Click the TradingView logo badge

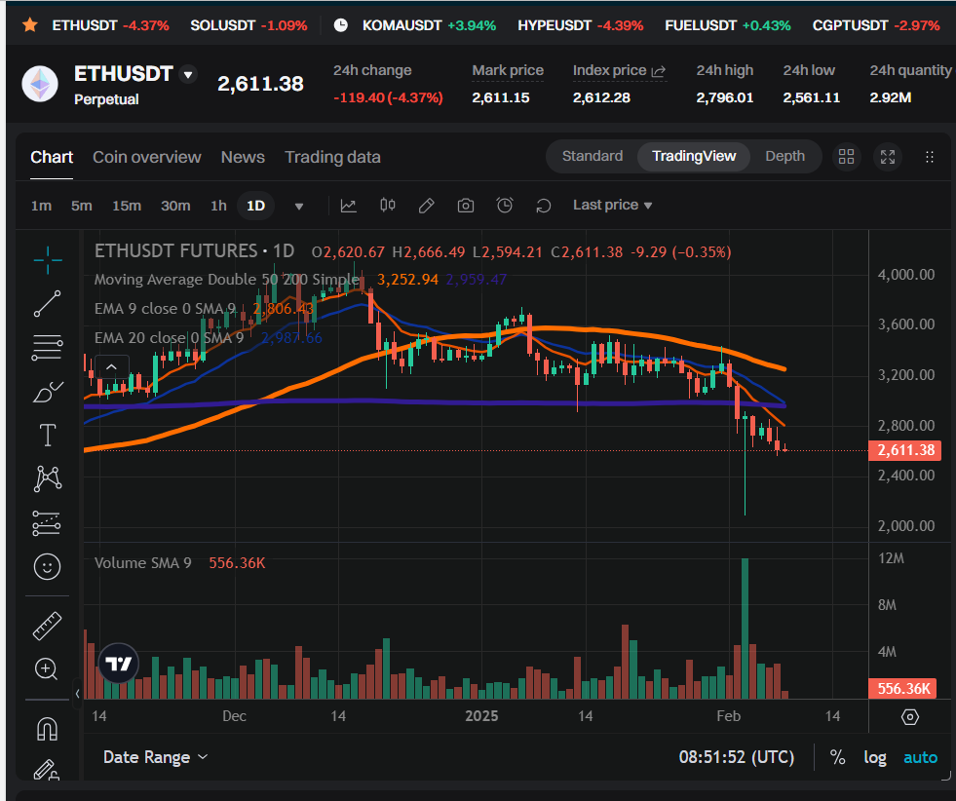[118, 664]
